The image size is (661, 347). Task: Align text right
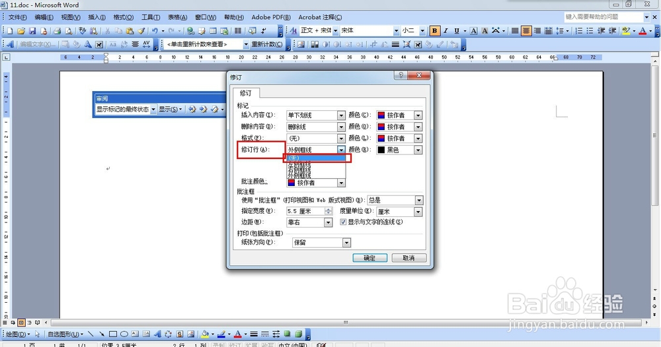tap(537, 31)
